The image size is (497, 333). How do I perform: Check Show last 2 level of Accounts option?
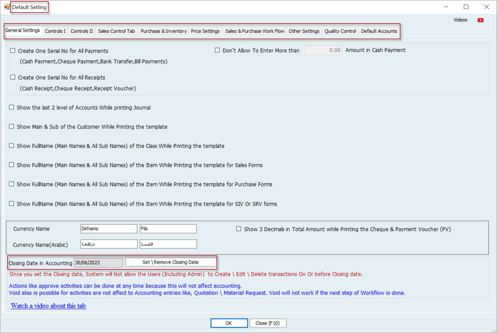[x=12, y=108]
